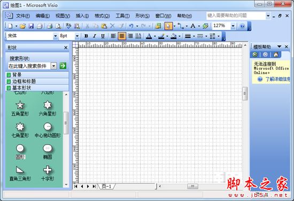Open the line ends dropdown arrow
This screenshot has height=201, width=294.
click(x=219, y=36)
